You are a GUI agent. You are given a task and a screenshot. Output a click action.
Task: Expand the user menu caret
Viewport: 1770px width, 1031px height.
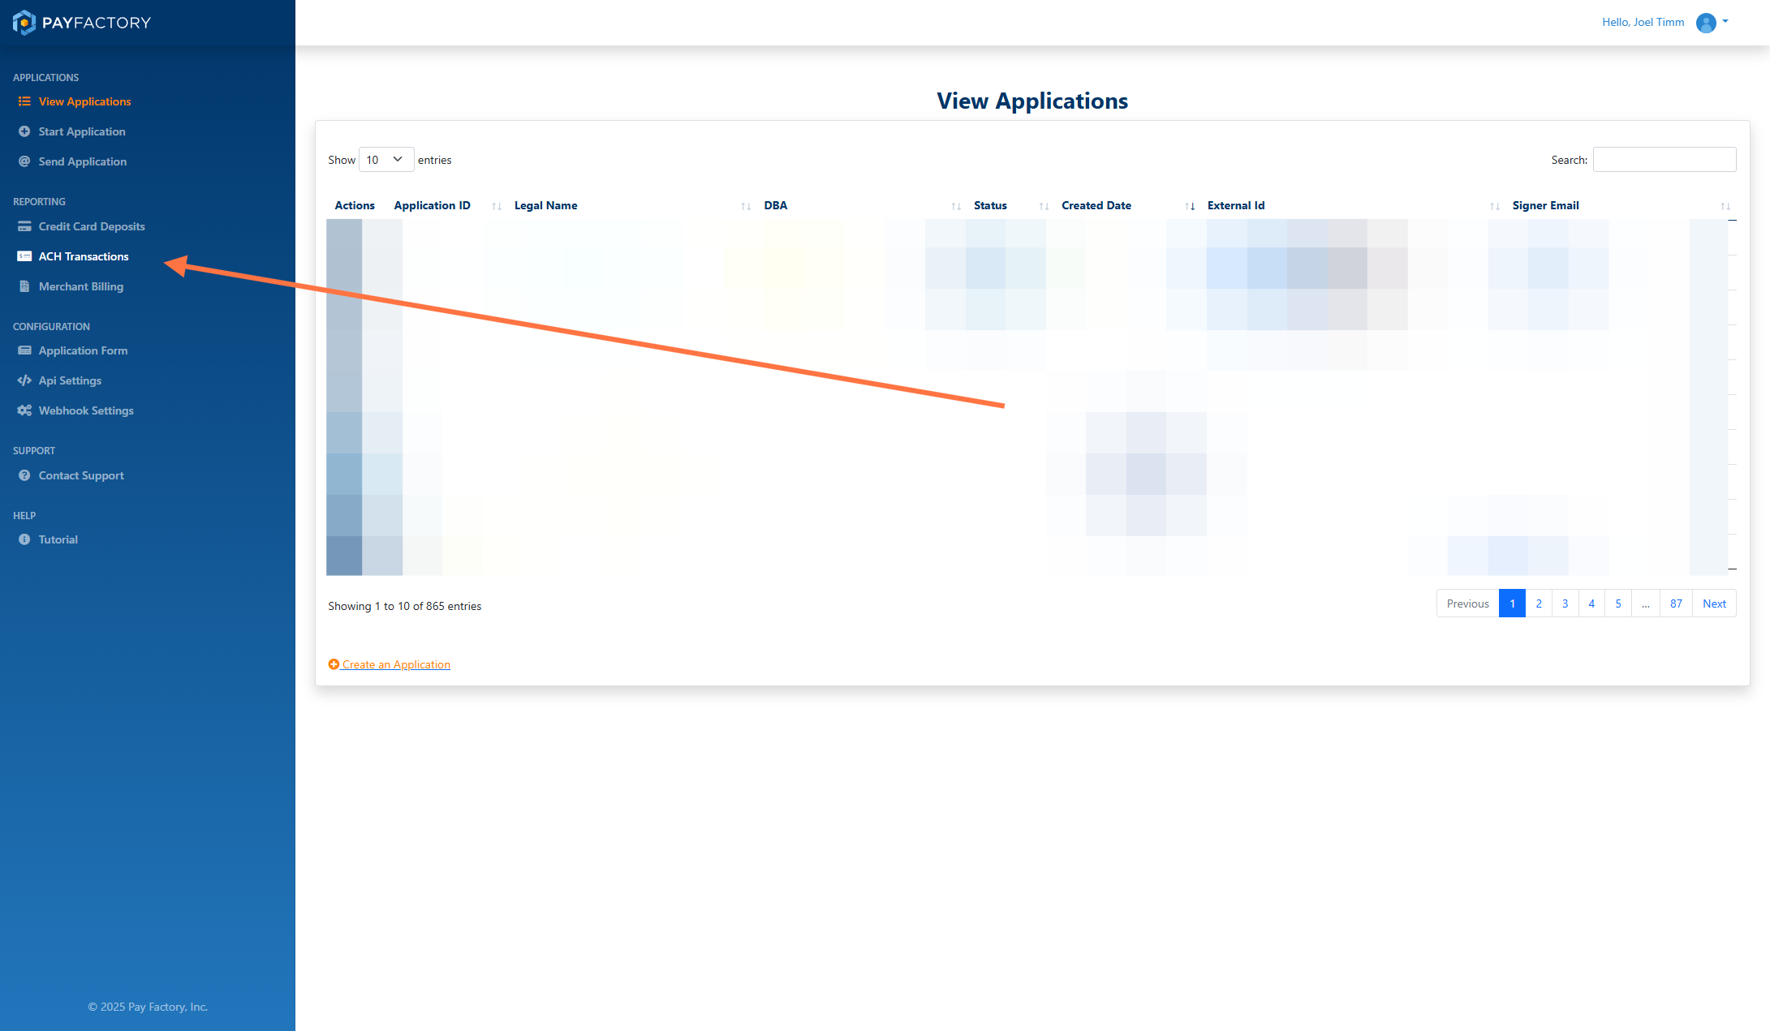point(1725,22)
